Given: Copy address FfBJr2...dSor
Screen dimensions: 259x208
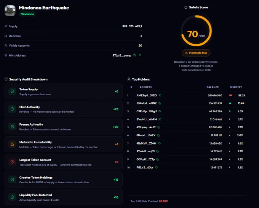Looking at the screenshot, I should click(156, 167).
